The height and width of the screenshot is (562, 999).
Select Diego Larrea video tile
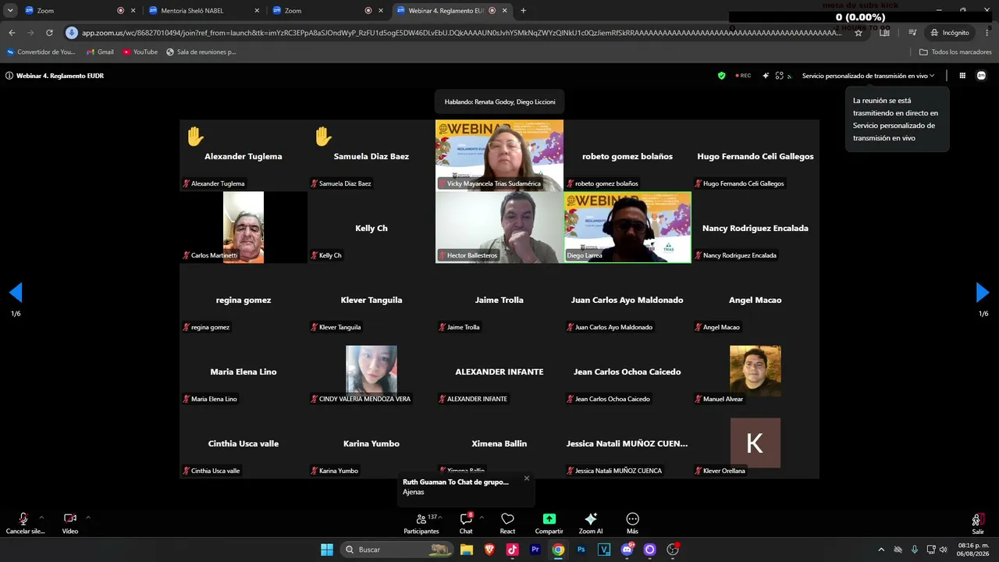pos(627,227)
